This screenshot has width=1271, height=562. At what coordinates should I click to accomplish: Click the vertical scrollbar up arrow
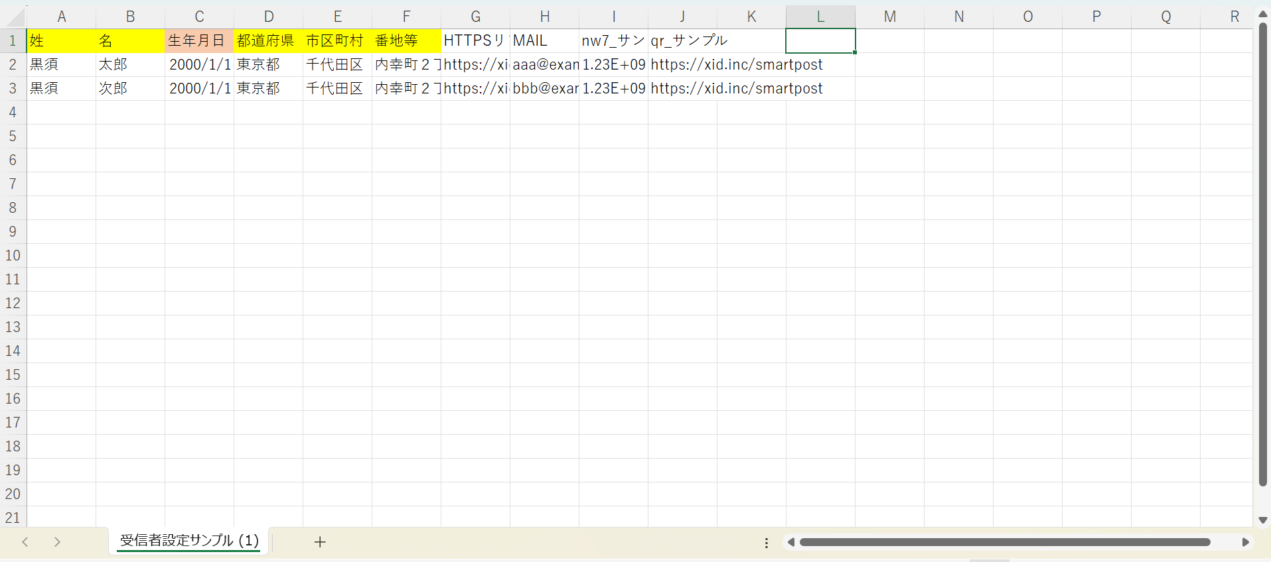(x=1263, y=14)
